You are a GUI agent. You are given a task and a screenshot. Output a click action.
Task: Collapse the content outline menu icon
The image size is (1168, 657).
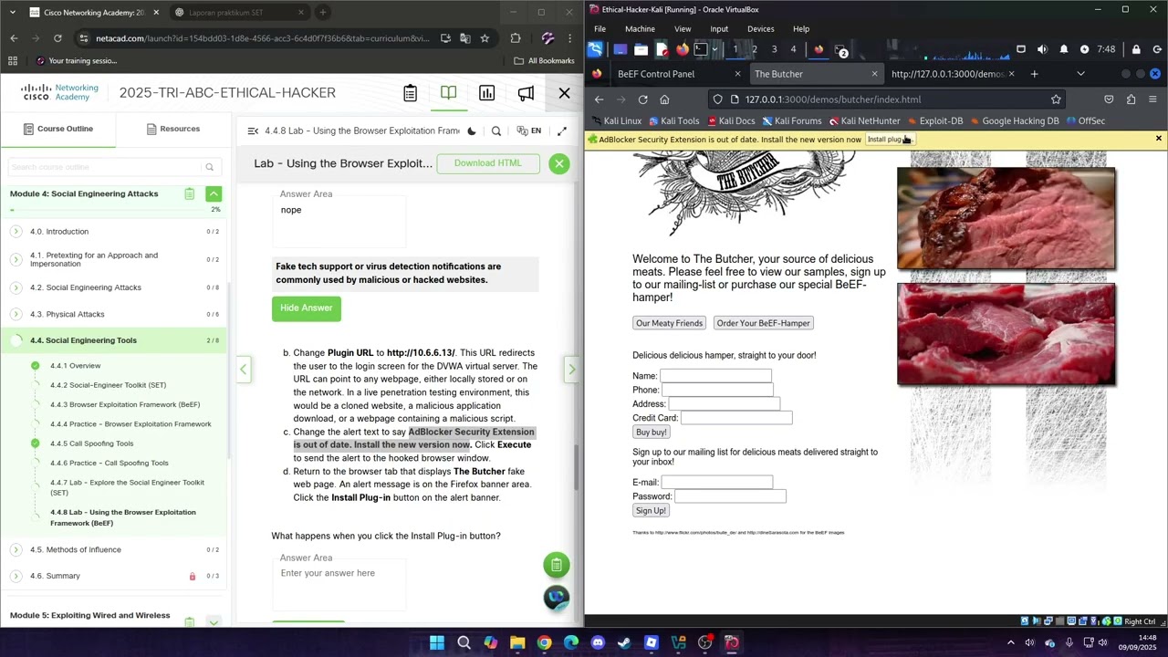tap(253, 131)
